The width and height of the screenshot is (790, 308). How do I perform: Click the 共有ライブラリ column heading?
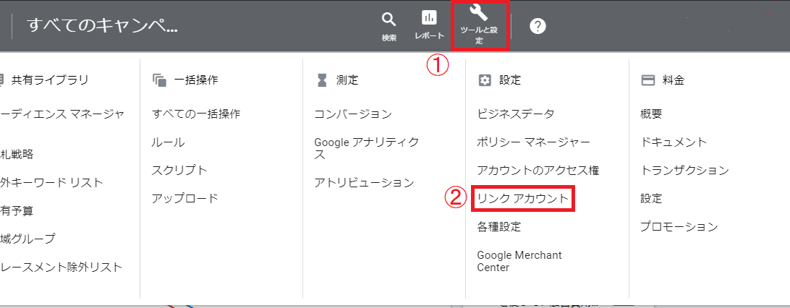click(x=50, y=80)
